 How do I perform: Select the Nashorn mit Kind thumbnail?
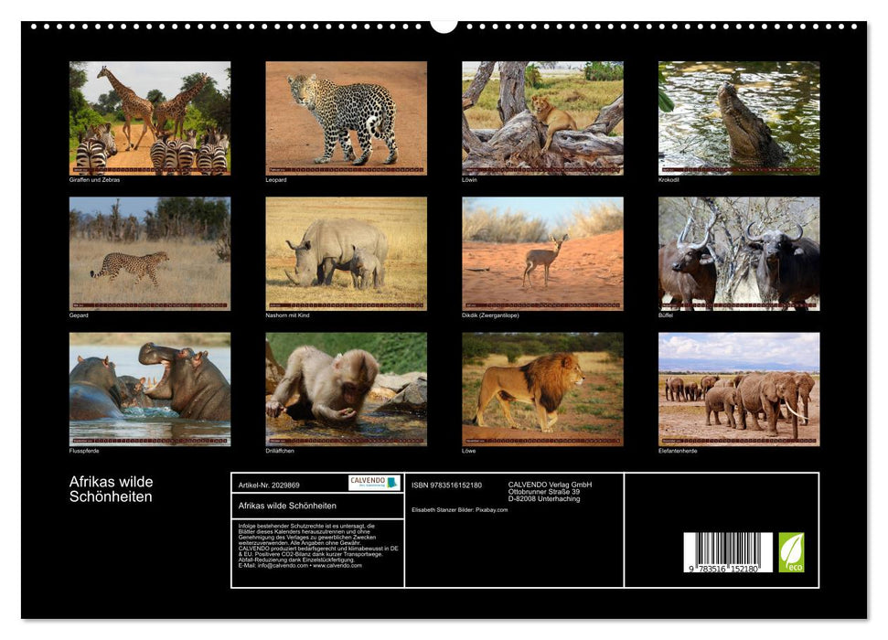click(346, 254)
